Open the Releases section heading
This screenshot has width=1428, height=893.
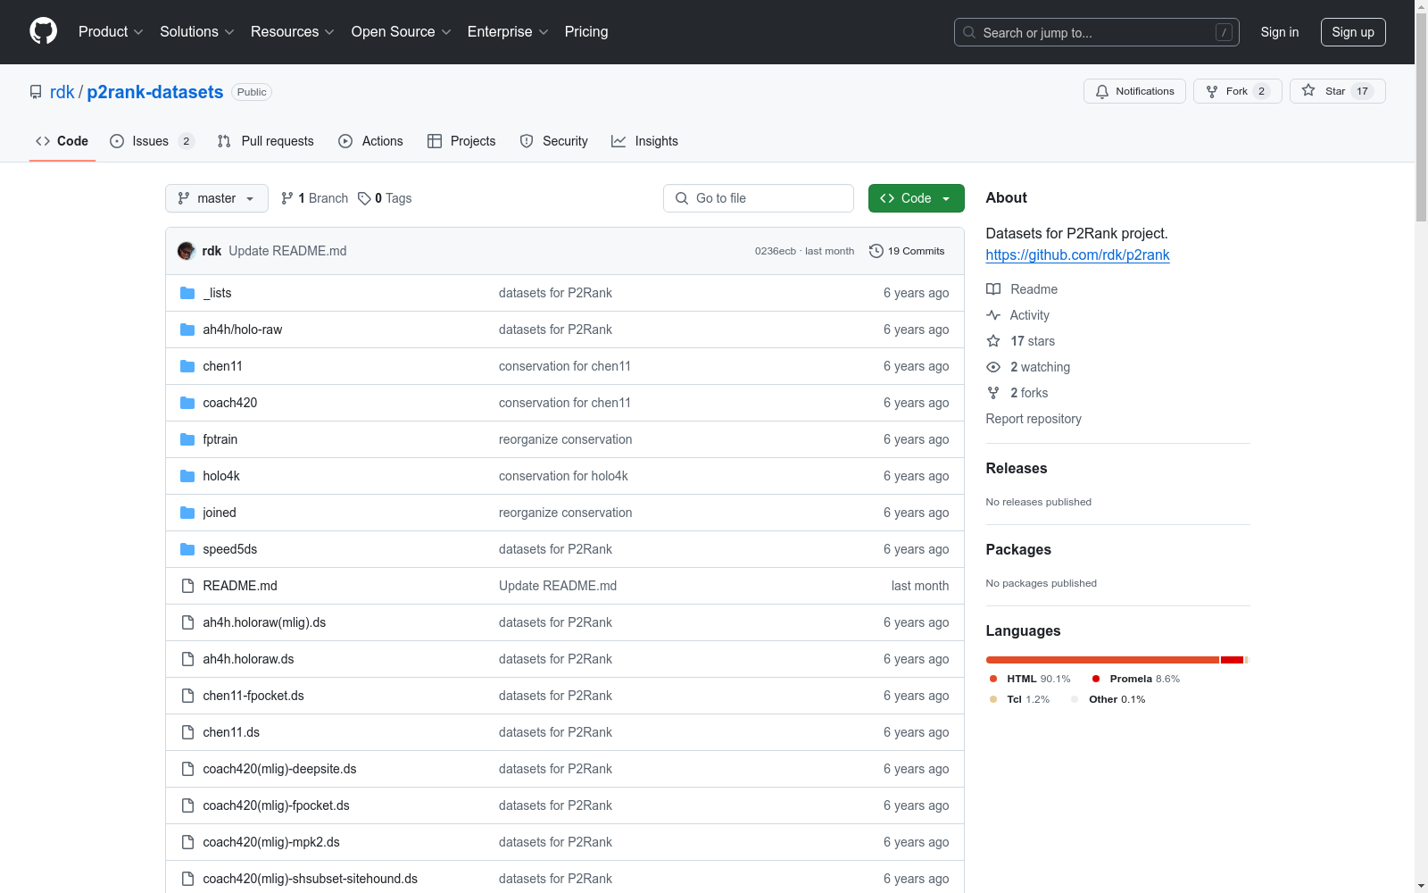(x=1017, y=468)
